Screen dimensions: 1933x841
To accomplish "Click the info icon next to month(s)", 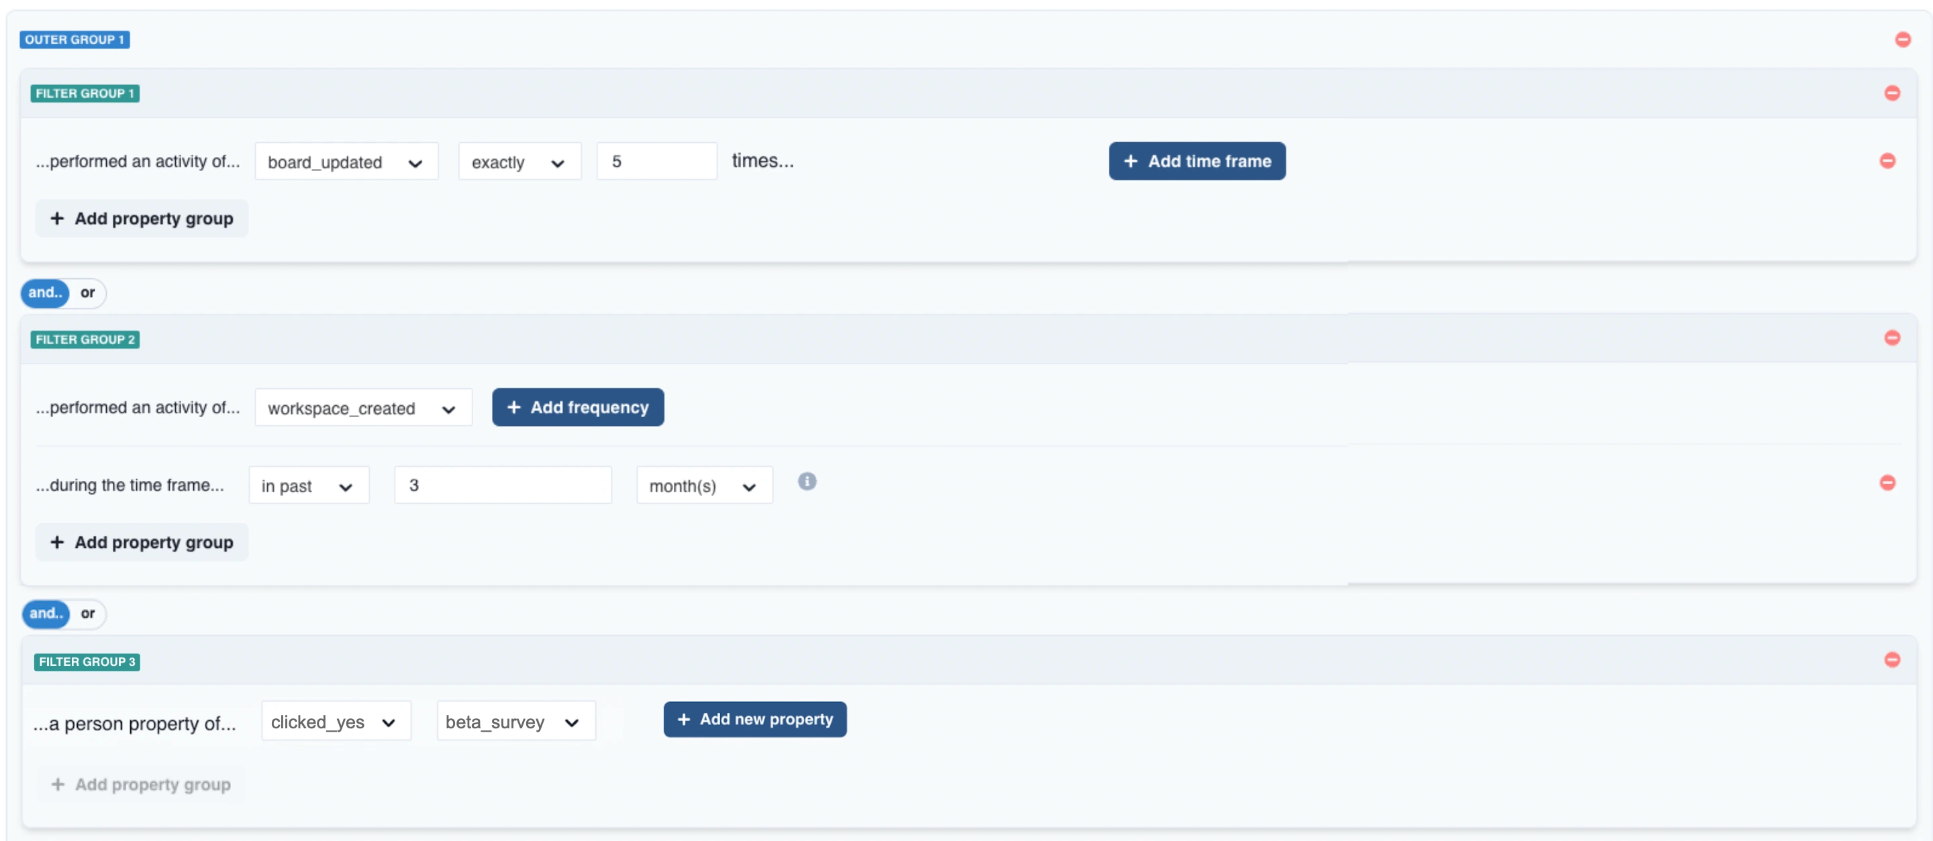I will pos(807,482).
